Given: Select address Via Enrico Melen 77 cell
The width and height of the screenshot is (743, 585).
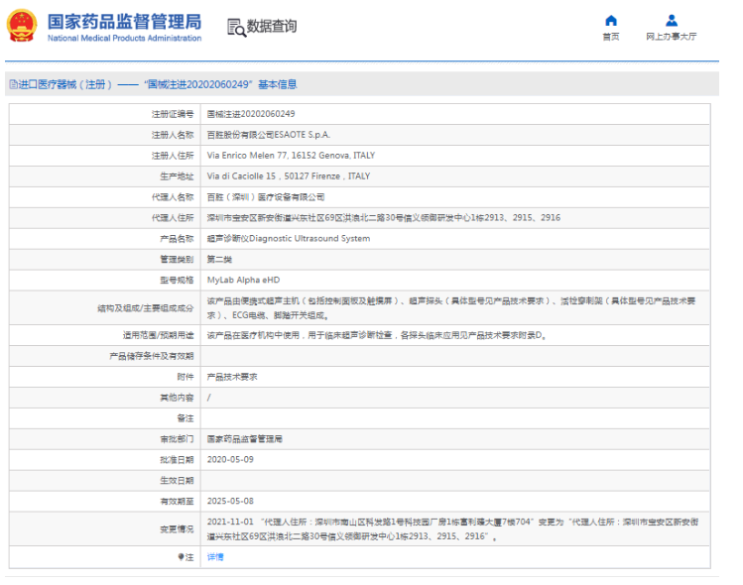Looking at the screenshot, I should (x=291, y=156).
